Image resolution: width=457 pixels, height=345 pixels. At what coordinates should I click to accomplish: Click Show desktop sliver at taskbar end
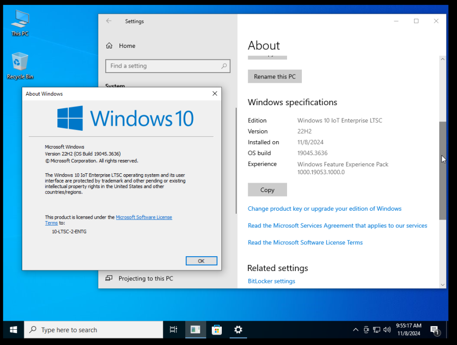pyautogui.click(x=447, y=330)
